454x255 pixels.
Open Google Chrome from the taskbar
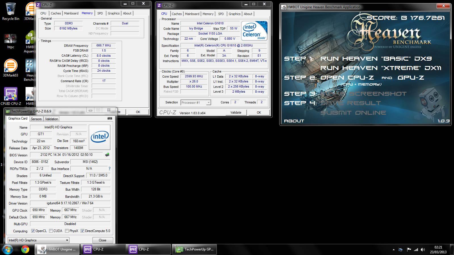point(25,250)
